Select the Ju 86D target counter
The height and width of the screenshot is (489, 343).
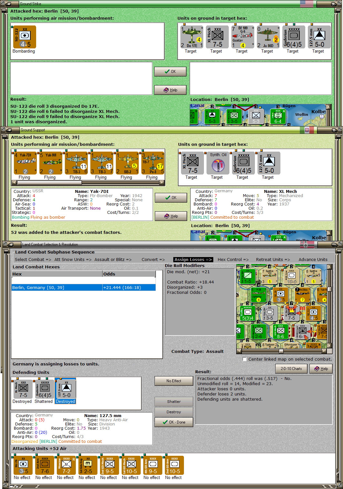click(x=268, y=37)
